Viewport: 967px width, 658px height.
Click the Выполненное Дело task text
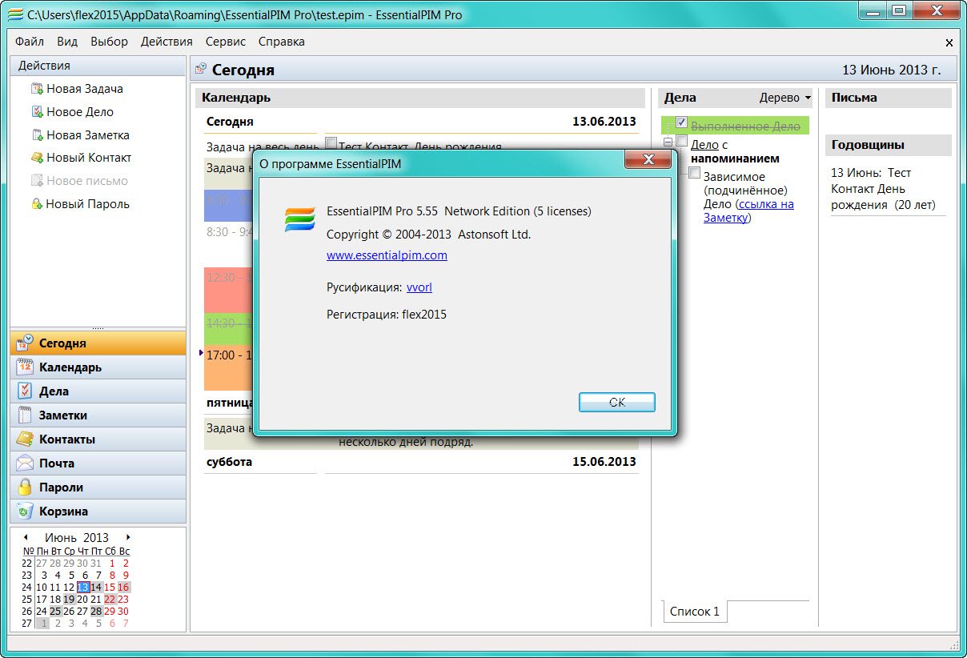tap(745, 126)
